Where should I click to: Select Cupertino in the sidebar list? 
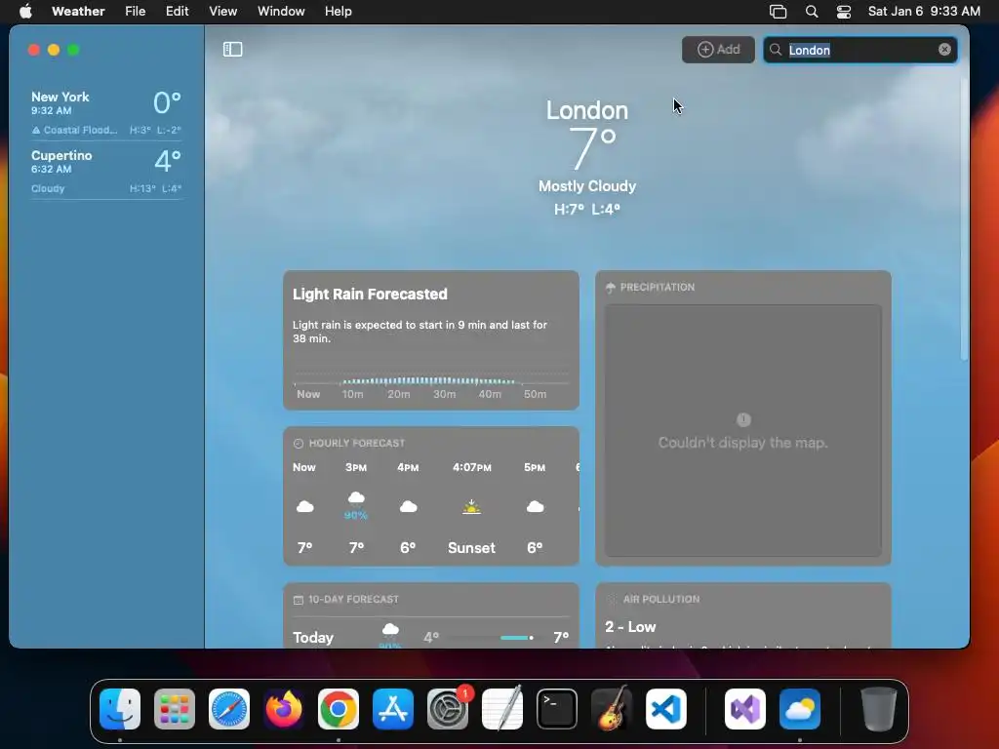click(x=106, y=171)
